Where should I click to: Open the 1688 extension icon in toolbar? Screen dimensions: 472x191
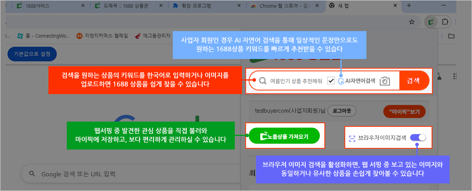(x=431, y=22)
